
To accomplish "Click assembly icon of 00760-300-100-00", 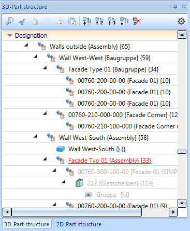I will 70,171.
